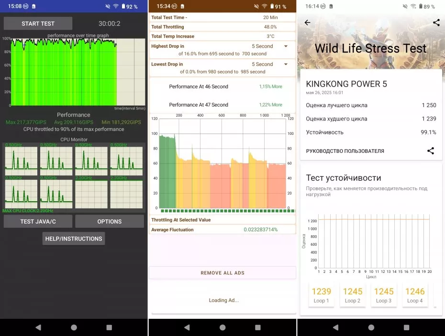This screenshot has width=445, height=336.
Task: Tap 'Throttling At Selected Value' label
Action: coord(181,220)
